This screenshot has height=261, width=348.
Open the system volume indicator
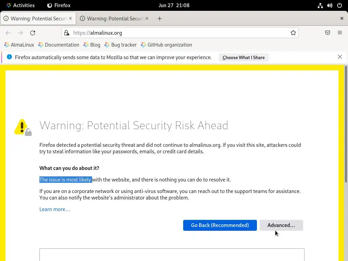[x=330, y=5]
